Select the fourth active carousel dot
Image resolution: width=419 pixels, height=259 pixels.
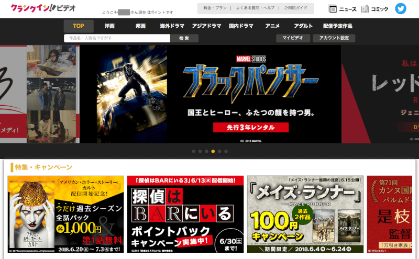213,151
